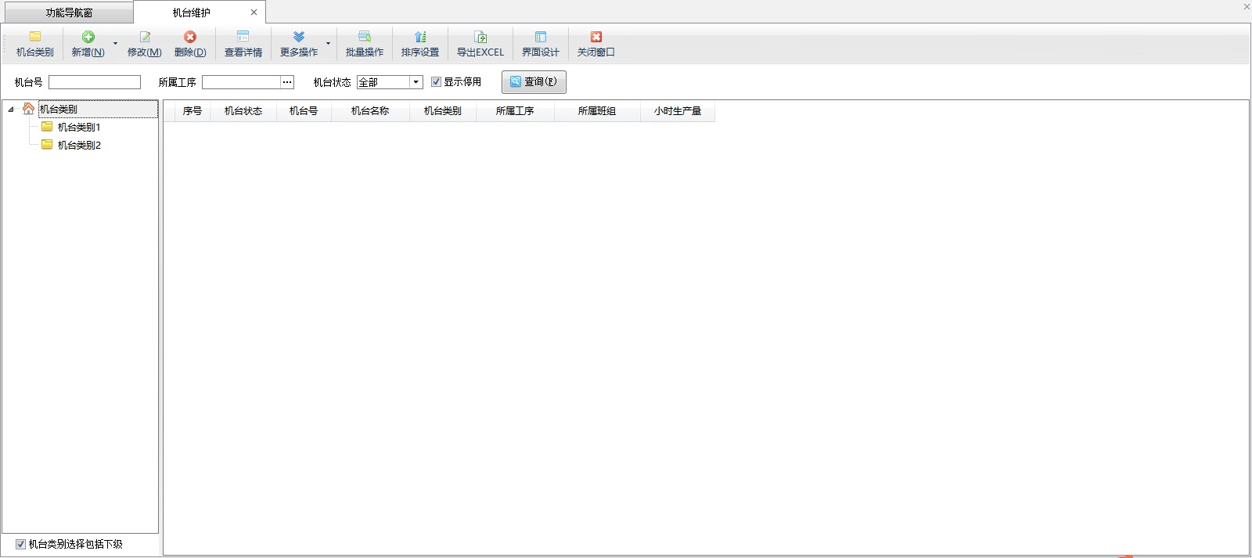Export the list with 导出EXCEL
The width and height of the screenshot is (1252, 558).
pos(480,37)
